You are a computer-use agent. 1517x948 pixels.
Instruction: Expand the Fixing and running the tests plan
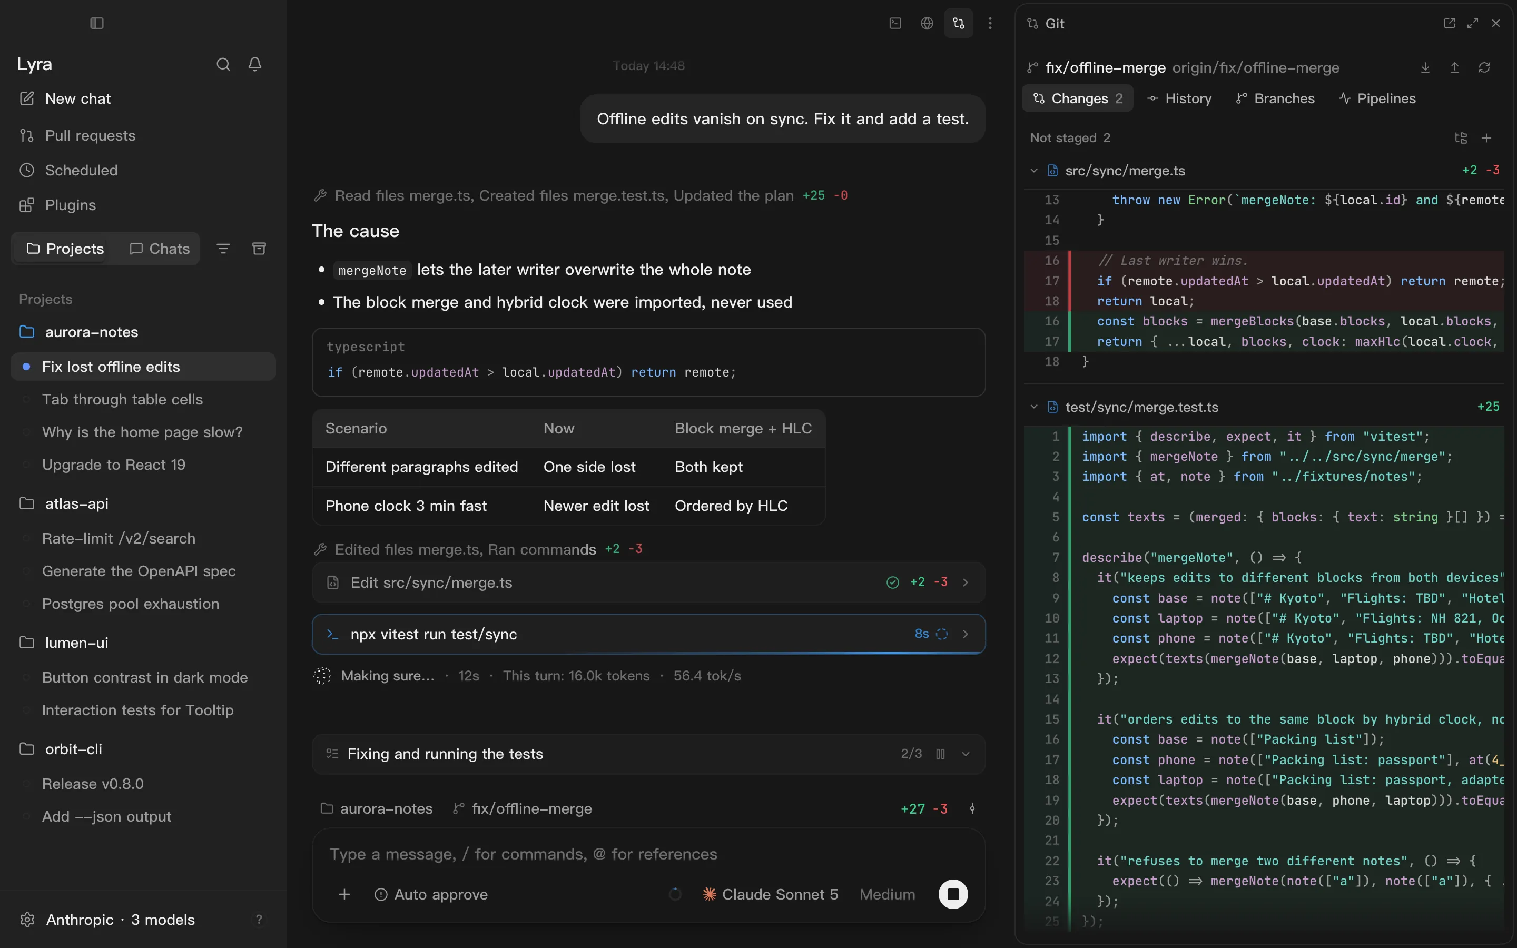(x=966, y=754)
